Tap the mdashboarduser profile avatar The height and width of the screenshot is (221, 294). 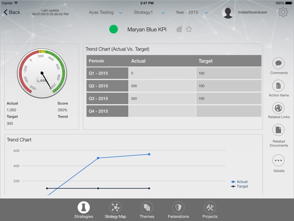pyautogui.click(x=228, y=13)
